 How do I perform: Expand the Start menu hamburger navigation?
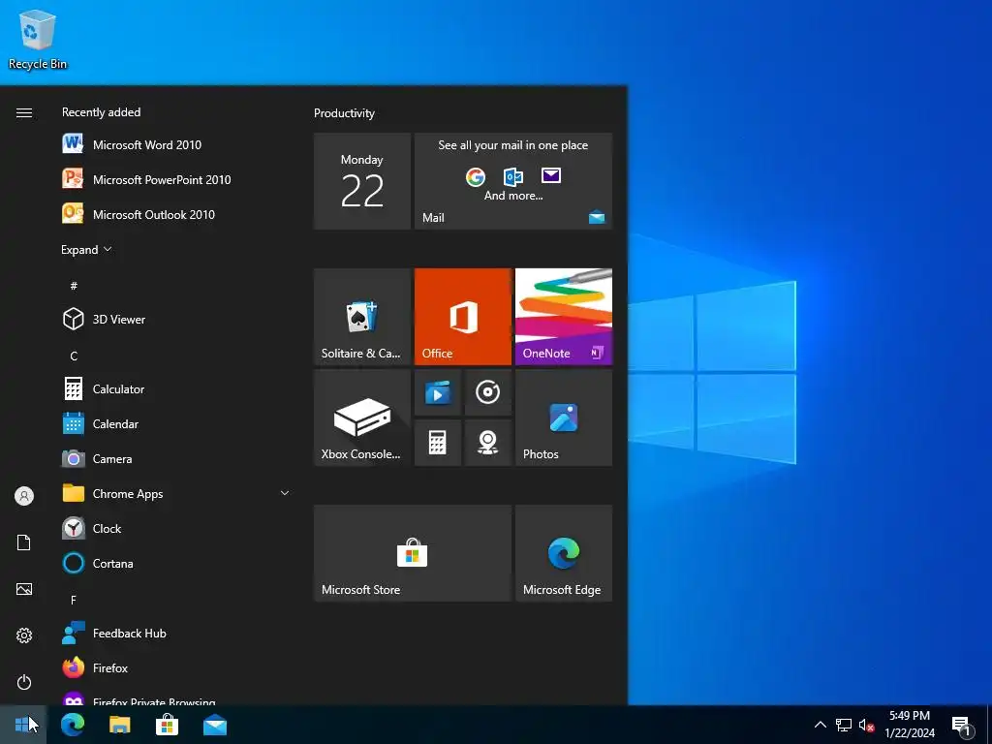(x=24, y=112)
